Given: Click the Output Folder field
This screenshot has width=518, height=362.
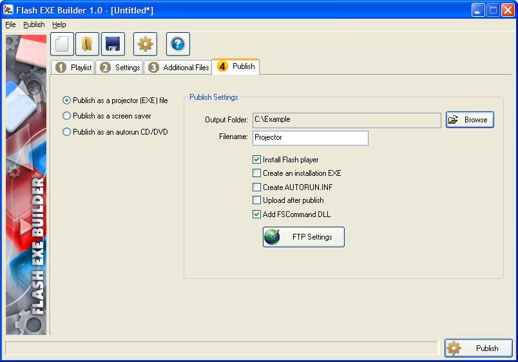Looking at the screenshot, I should [347, 120].
